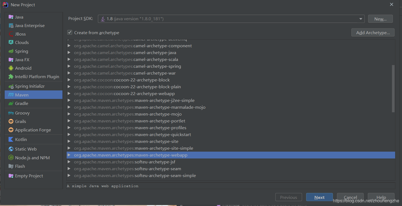Select maven-archetype-site-simple row text
This screenshot has height=206, width=402.
(133, 148)
